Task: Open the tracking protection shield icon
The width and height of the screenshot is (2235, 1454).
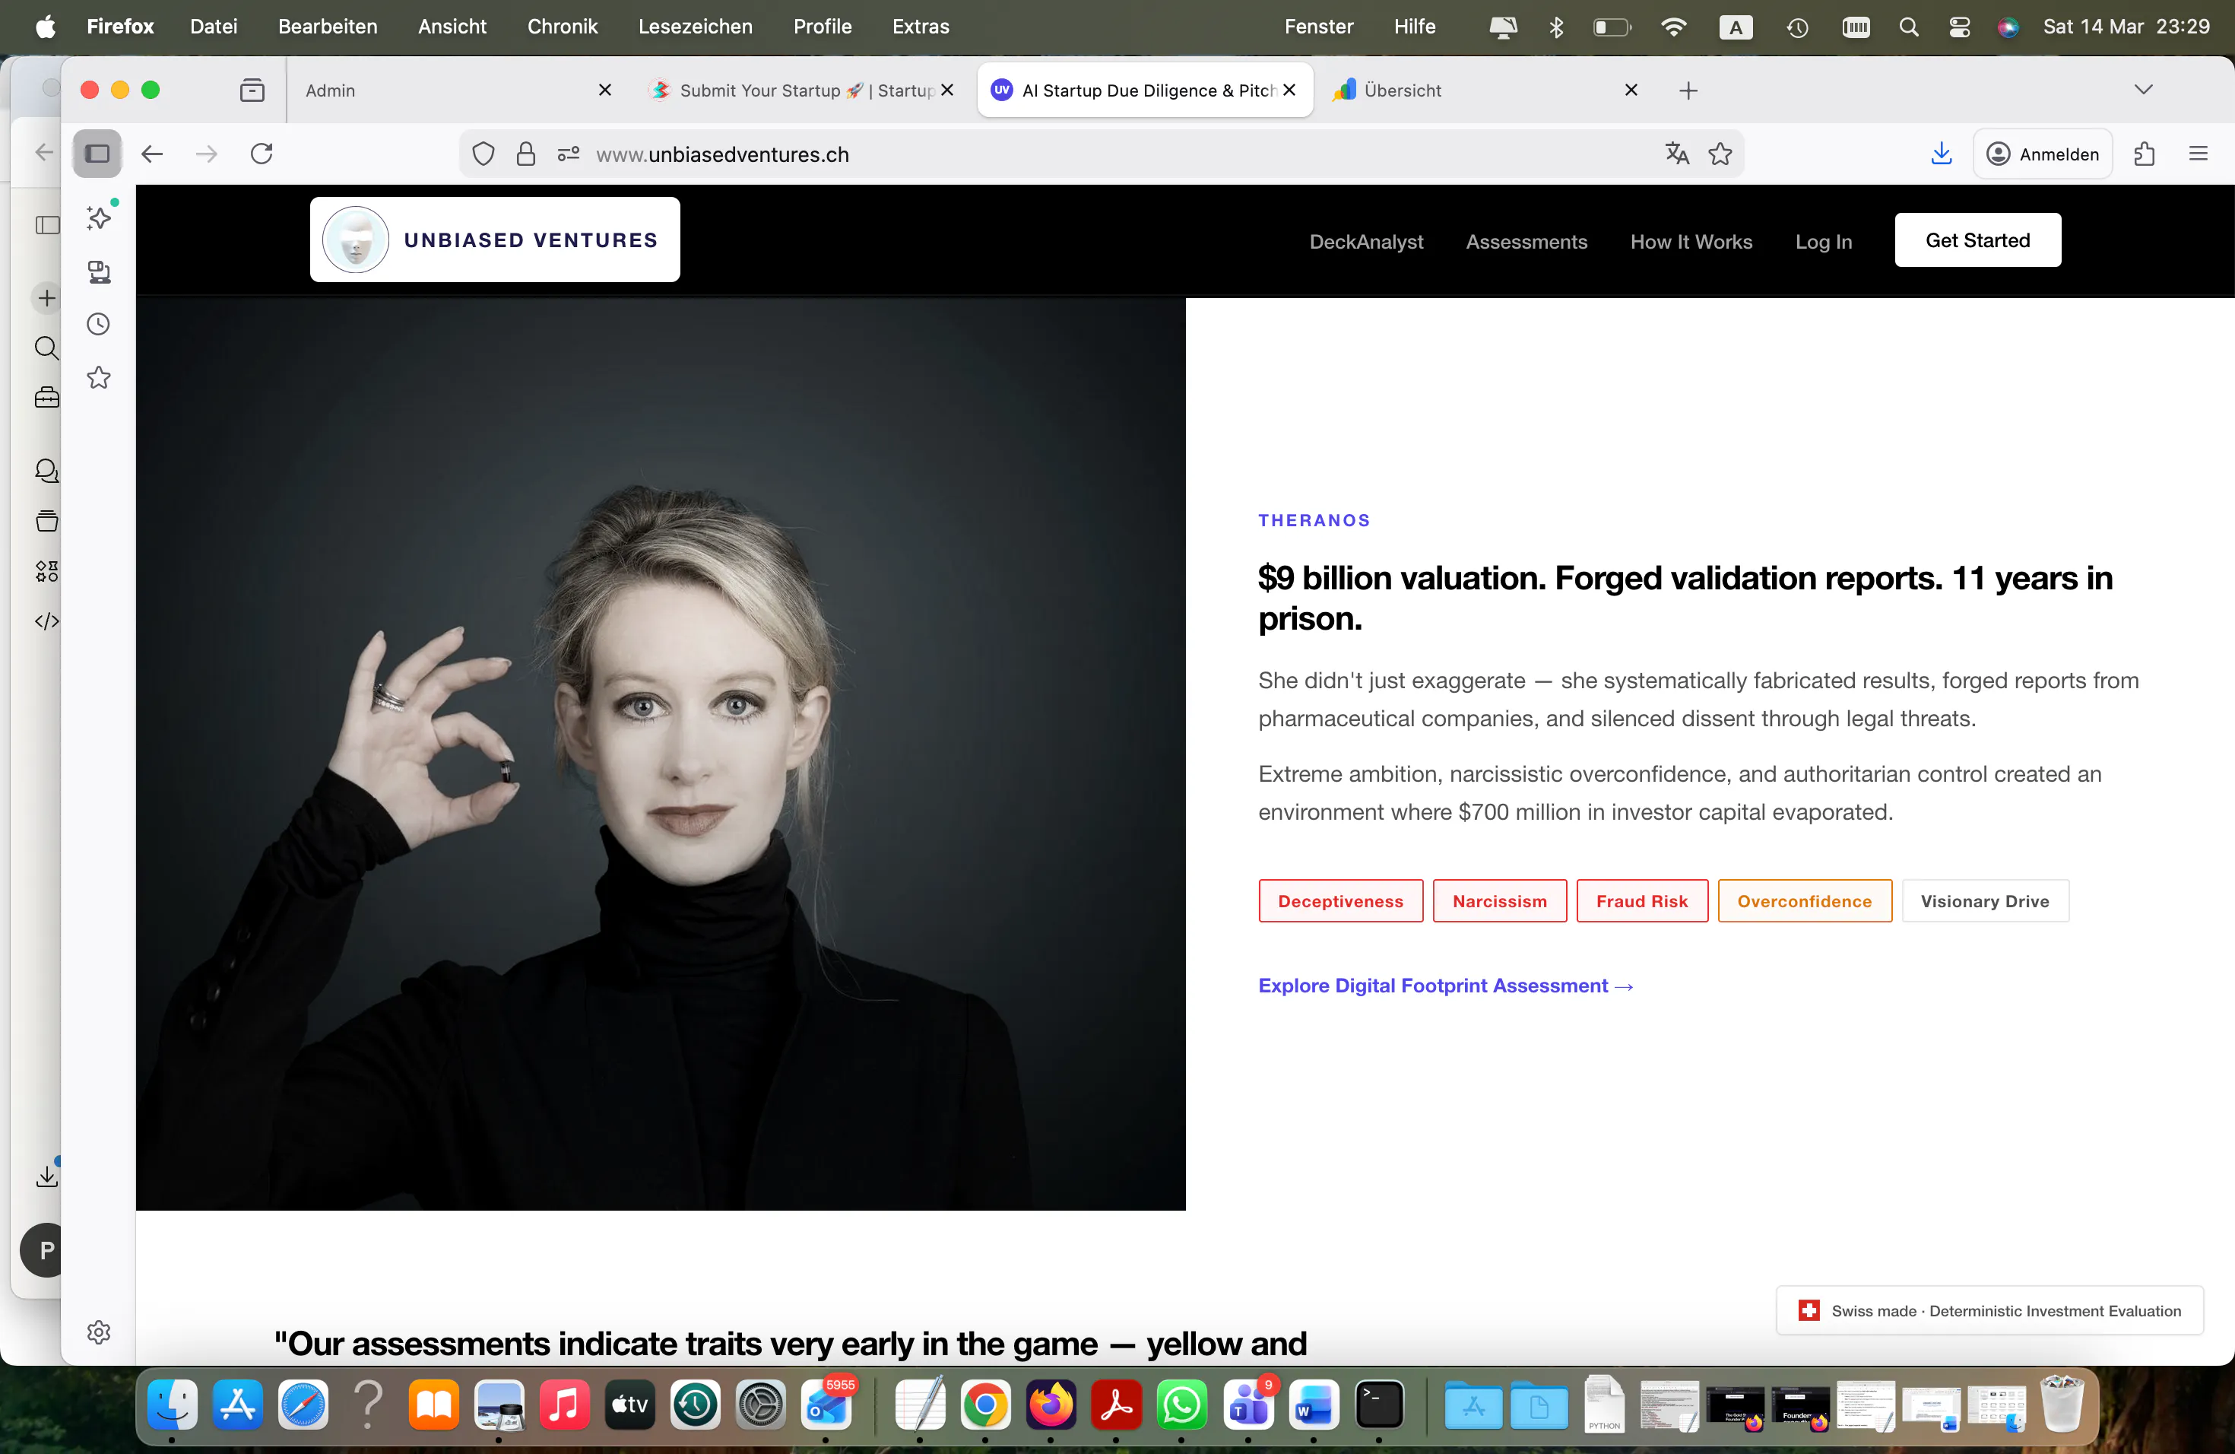Action: [x=483, y=154]
